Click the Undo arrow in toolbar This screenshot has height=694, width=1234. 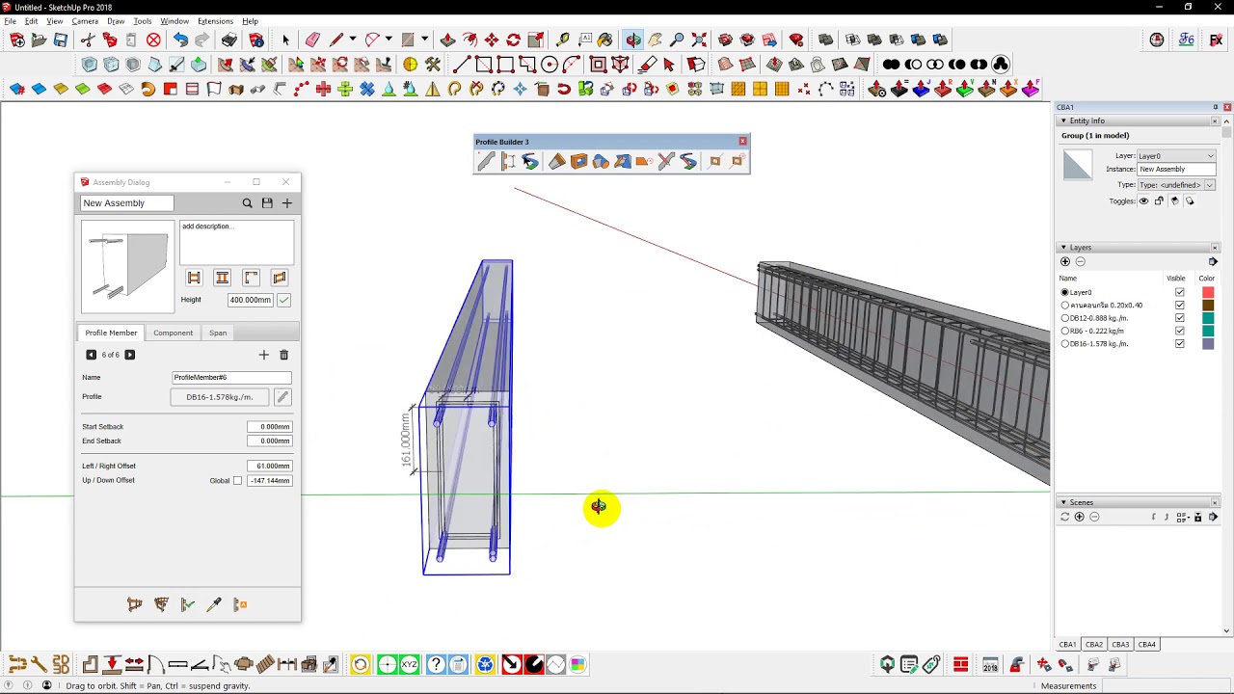pos(180,40)
